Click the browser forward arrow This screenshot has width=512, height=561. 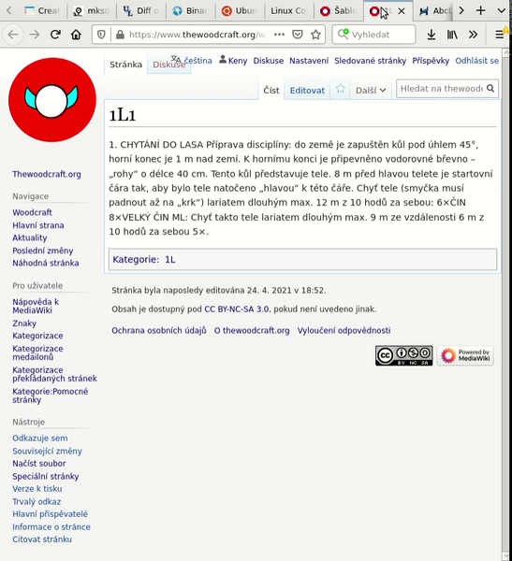pyautogui.click(x=35, y=35)
